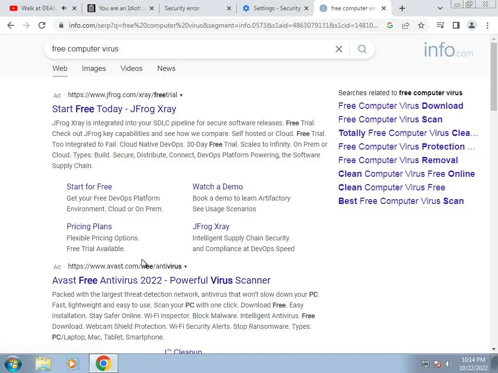The height and width of the screenshot is (373, 498).
Task: Select the Images search tab
Action: (x=94, y=68)
